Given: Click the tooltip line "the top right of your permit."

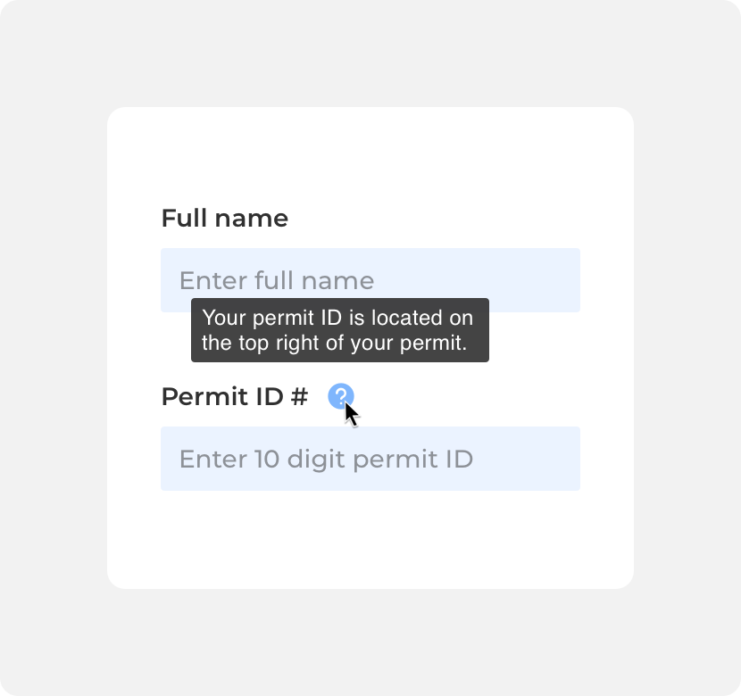Looking at the screenshot, I should tap(335, 343).
